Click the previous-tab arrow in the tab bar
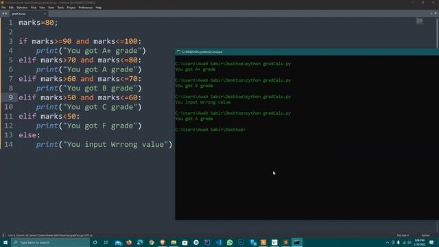Screen dimensions: 439x247 (3, 14)
